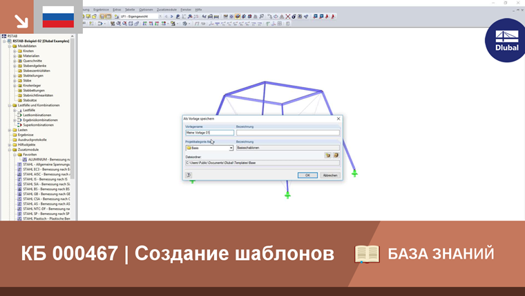Click the STAHL AISC module icon

(x=19, y=174)
